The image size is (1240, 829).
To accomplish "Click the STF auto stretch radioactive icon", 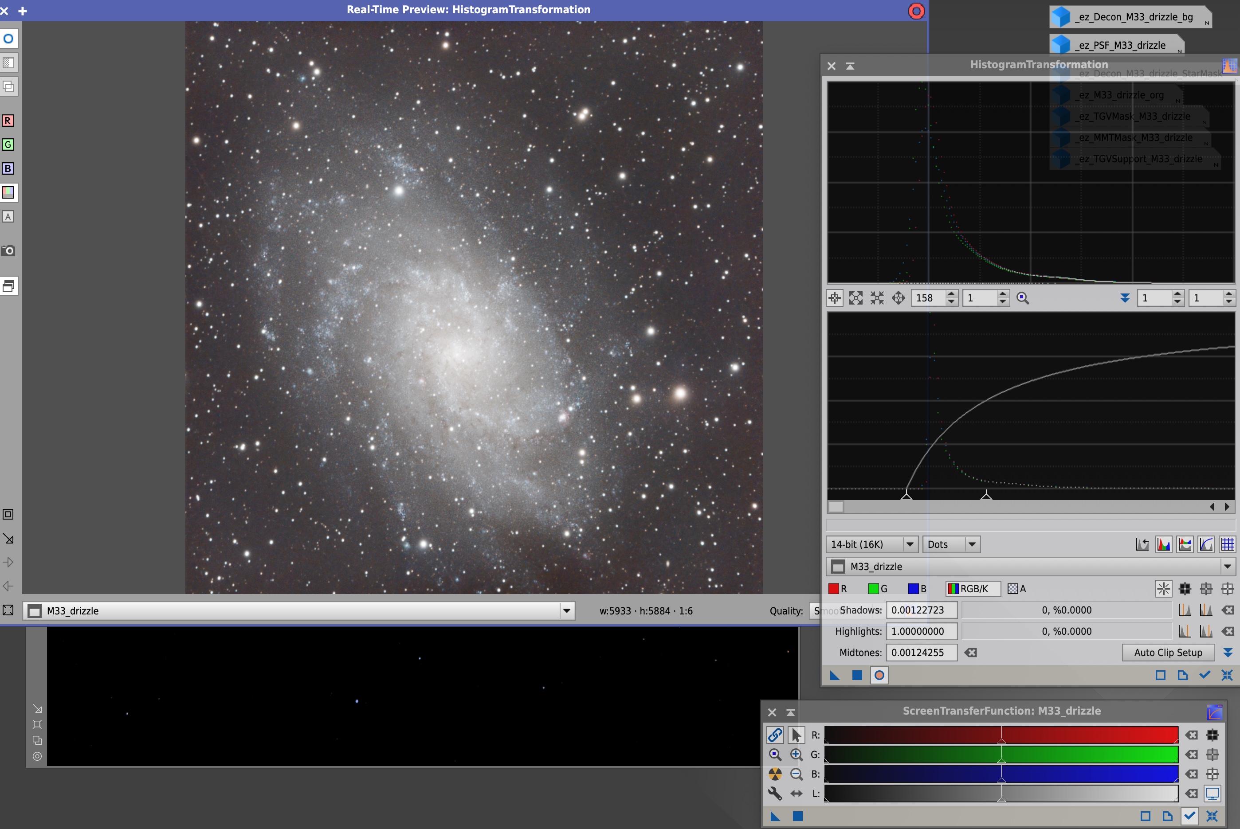I will (775, 774).
